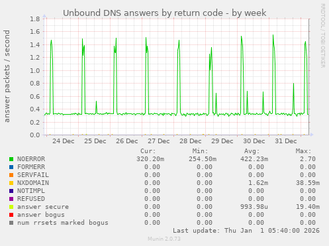The width and height of the screenshot is (329, 246).
Task: Click the 1.8 y-axis tick label
Action: click(35, 19)
